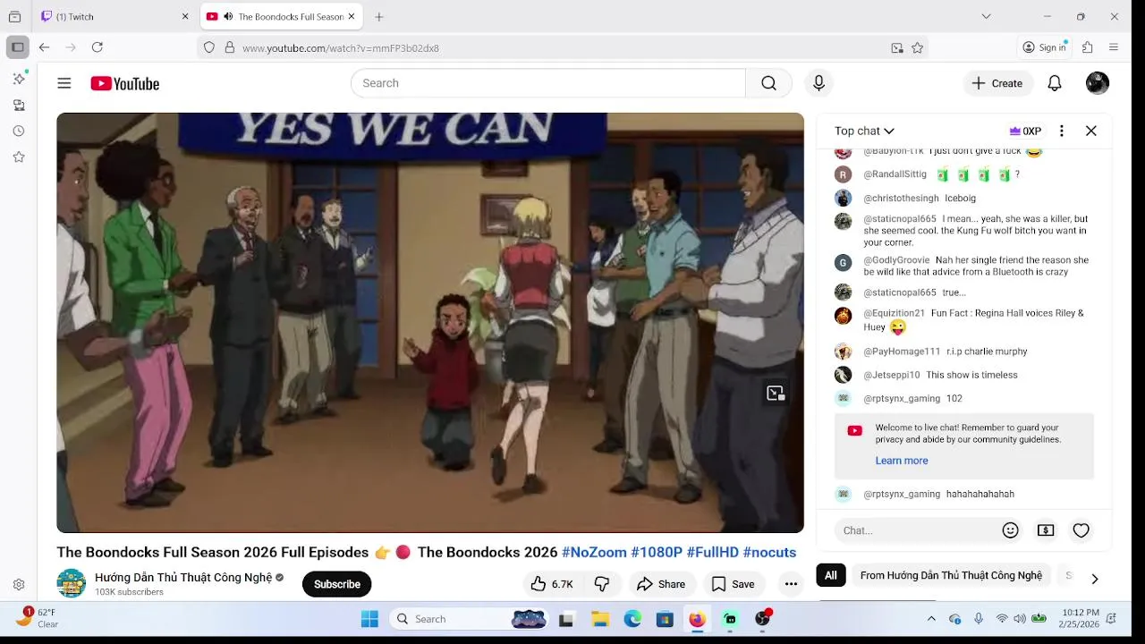Open the channel avatar thumbnail

coord(72,583)
